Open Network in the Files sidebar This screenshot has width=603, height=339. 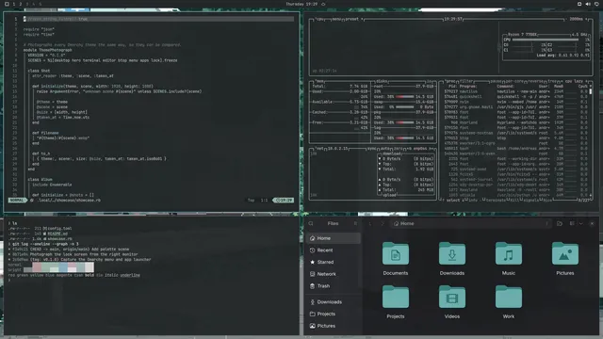tap(334, 274)
